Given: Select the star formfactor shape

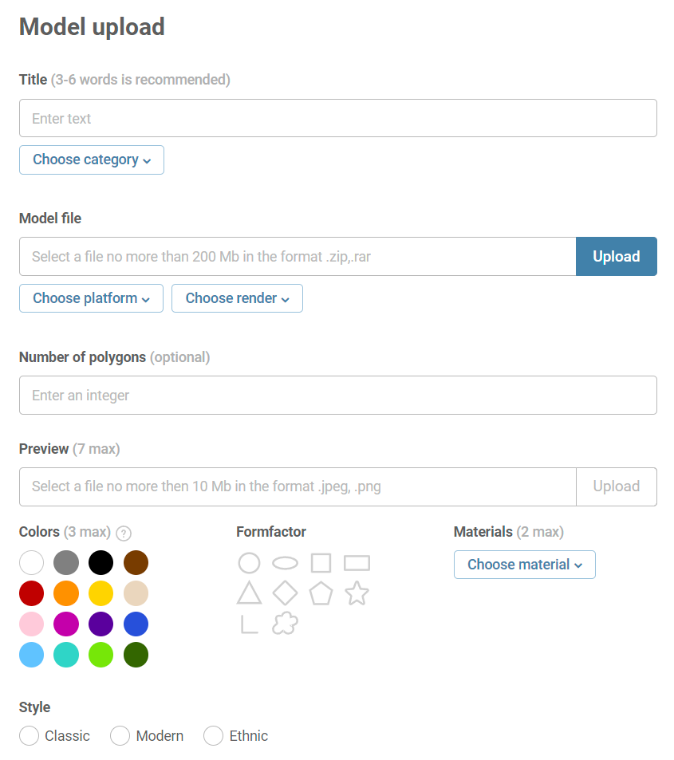Looking at the screenshot, I should pyautogui.click(x=357, y=593).
